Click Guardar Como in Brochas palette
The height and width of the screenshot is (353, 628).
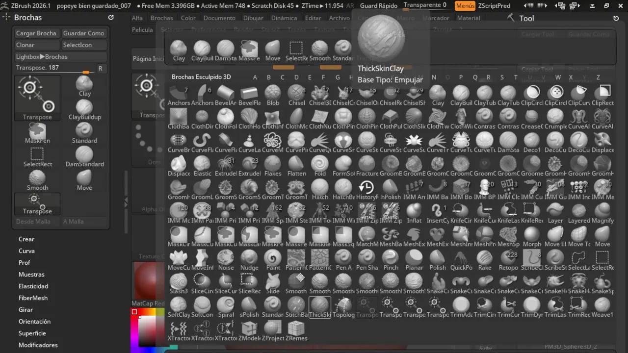(x=83, y=33)
